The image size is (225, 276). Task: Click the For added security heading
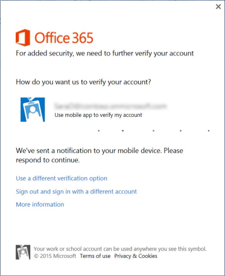pyautogui.click(x=105, y=54)
